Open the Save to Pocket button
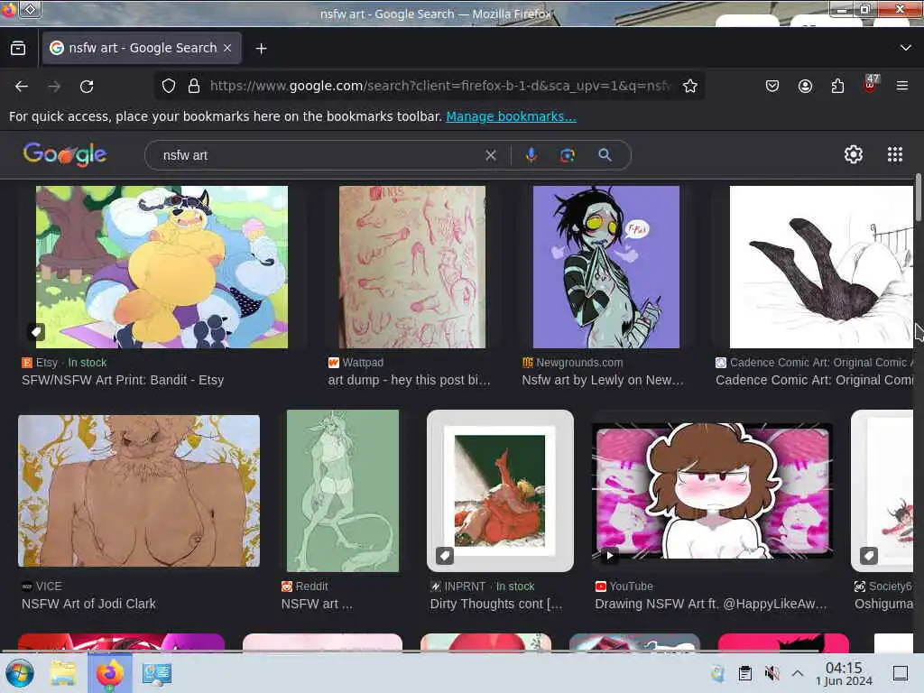Screen dimensions: 924x693 click(x=772, y=86)
